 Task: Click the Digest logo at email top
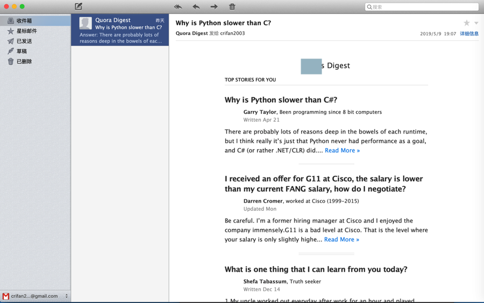(x=325, y=66)
